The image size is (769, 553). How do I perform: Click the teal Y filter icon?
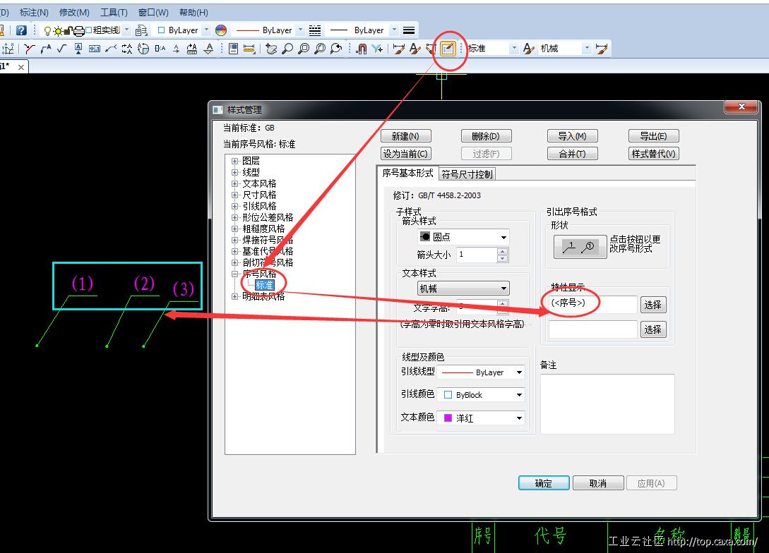coord(377,49)
